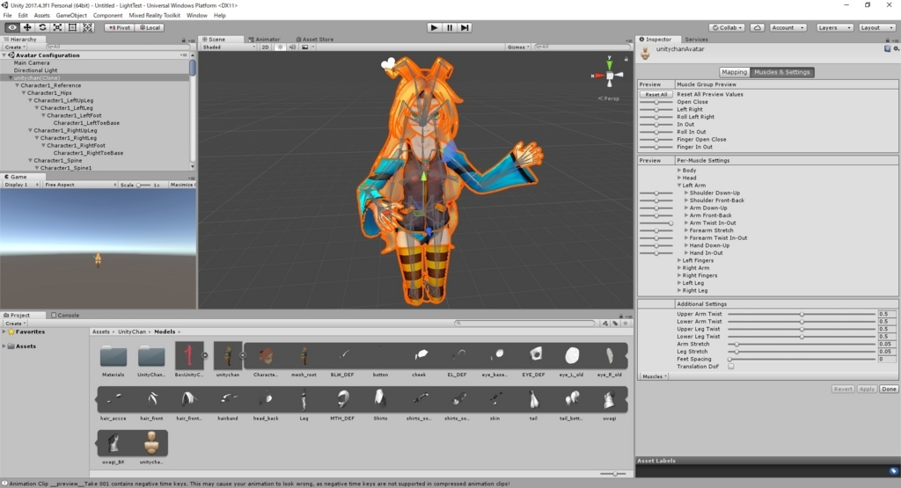Expand the Head muscle group
Screen dimensions: 901x488
(x=679, y=178)
